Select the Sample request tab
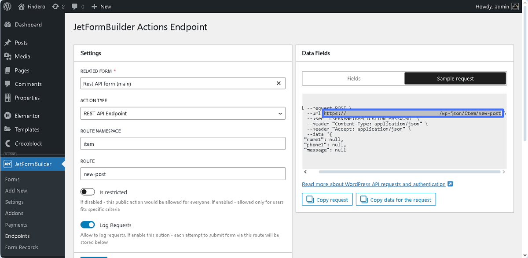The height and width of the screenshot is (258, 528). [455, 78]
